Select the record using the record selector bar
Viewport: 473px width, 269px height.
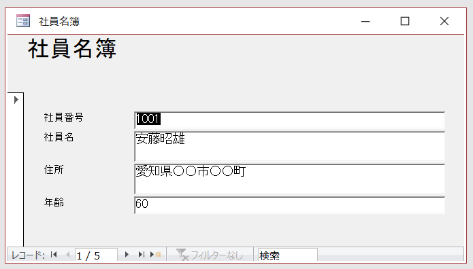pyautogui.click(x=16, y=170)
